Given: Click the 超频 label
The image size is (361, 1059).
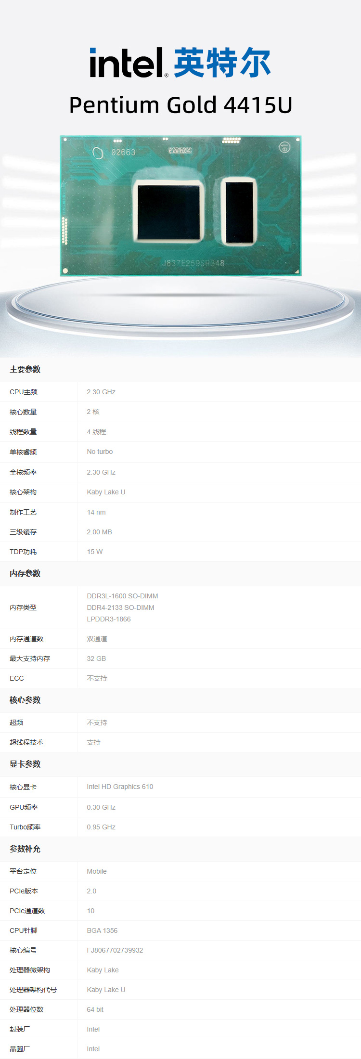Looking at the screenshot, I should (x=16, y=723).
